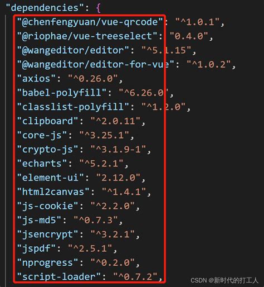264x287 pixels.
Task: Click babel-polyfill version "^6.26.0"
Action: pyautogui.click(x=143, y=93)
